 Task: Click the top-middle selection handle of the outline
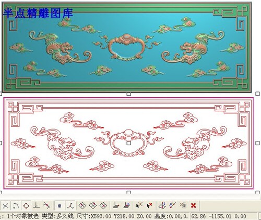tap(128, 94)
